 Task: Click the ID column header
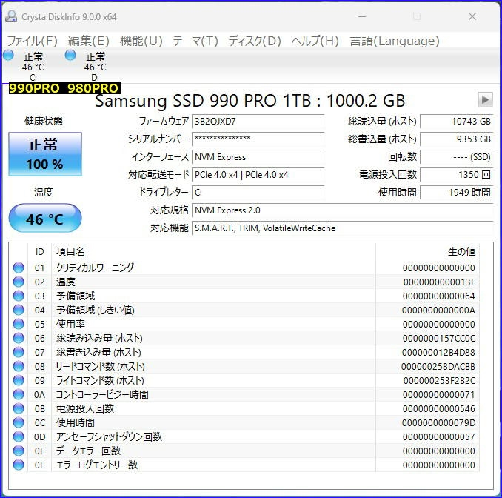click(x=39, y=251)
